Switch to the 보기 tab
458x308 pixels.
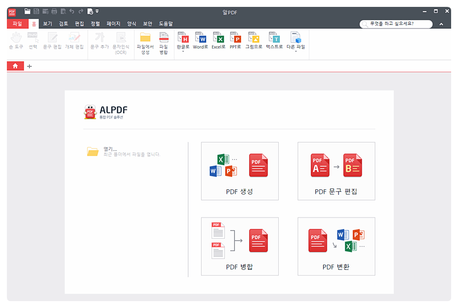tap(47, 24)
